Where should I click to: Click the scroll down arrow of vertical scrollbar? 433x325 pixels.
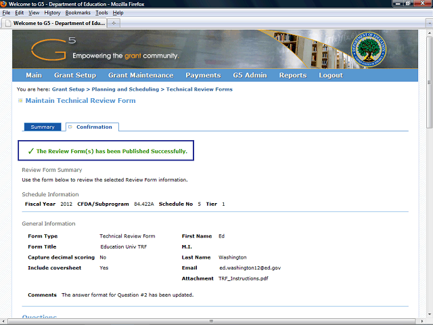click(x=430, y=314)
